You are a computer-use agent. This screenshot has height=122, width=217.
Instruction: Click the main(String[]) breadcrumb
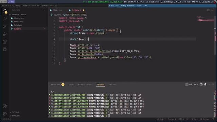point(81,15)
